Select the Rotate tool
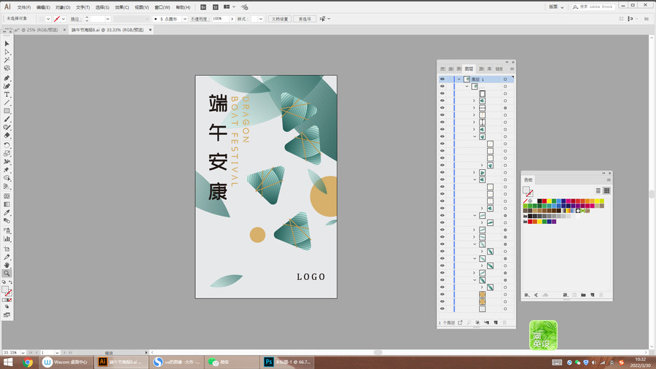Image resolution: width=656 pixels, height=369 pixels. [7, 145]
